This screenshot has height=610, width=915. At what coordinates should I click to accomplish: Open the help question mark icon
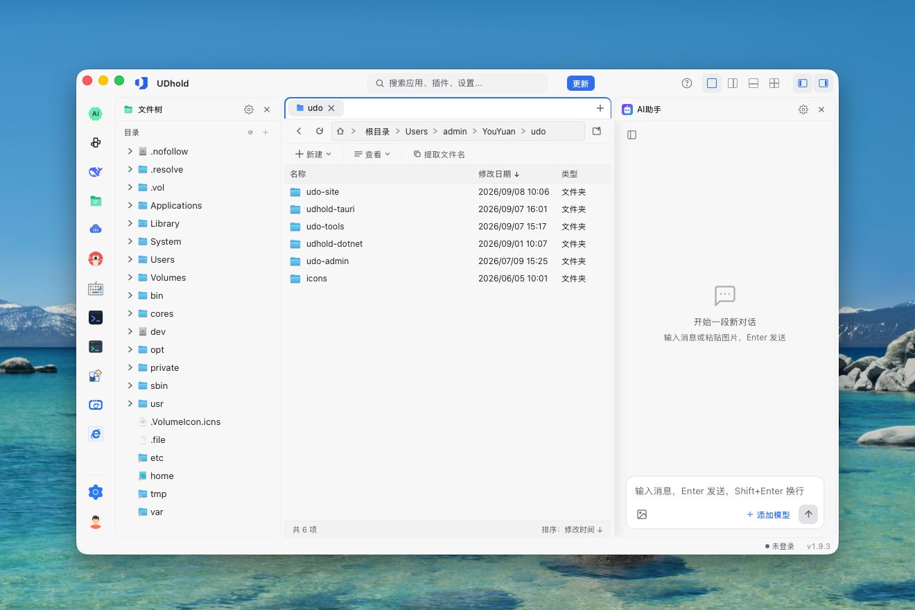click(687, 83)
